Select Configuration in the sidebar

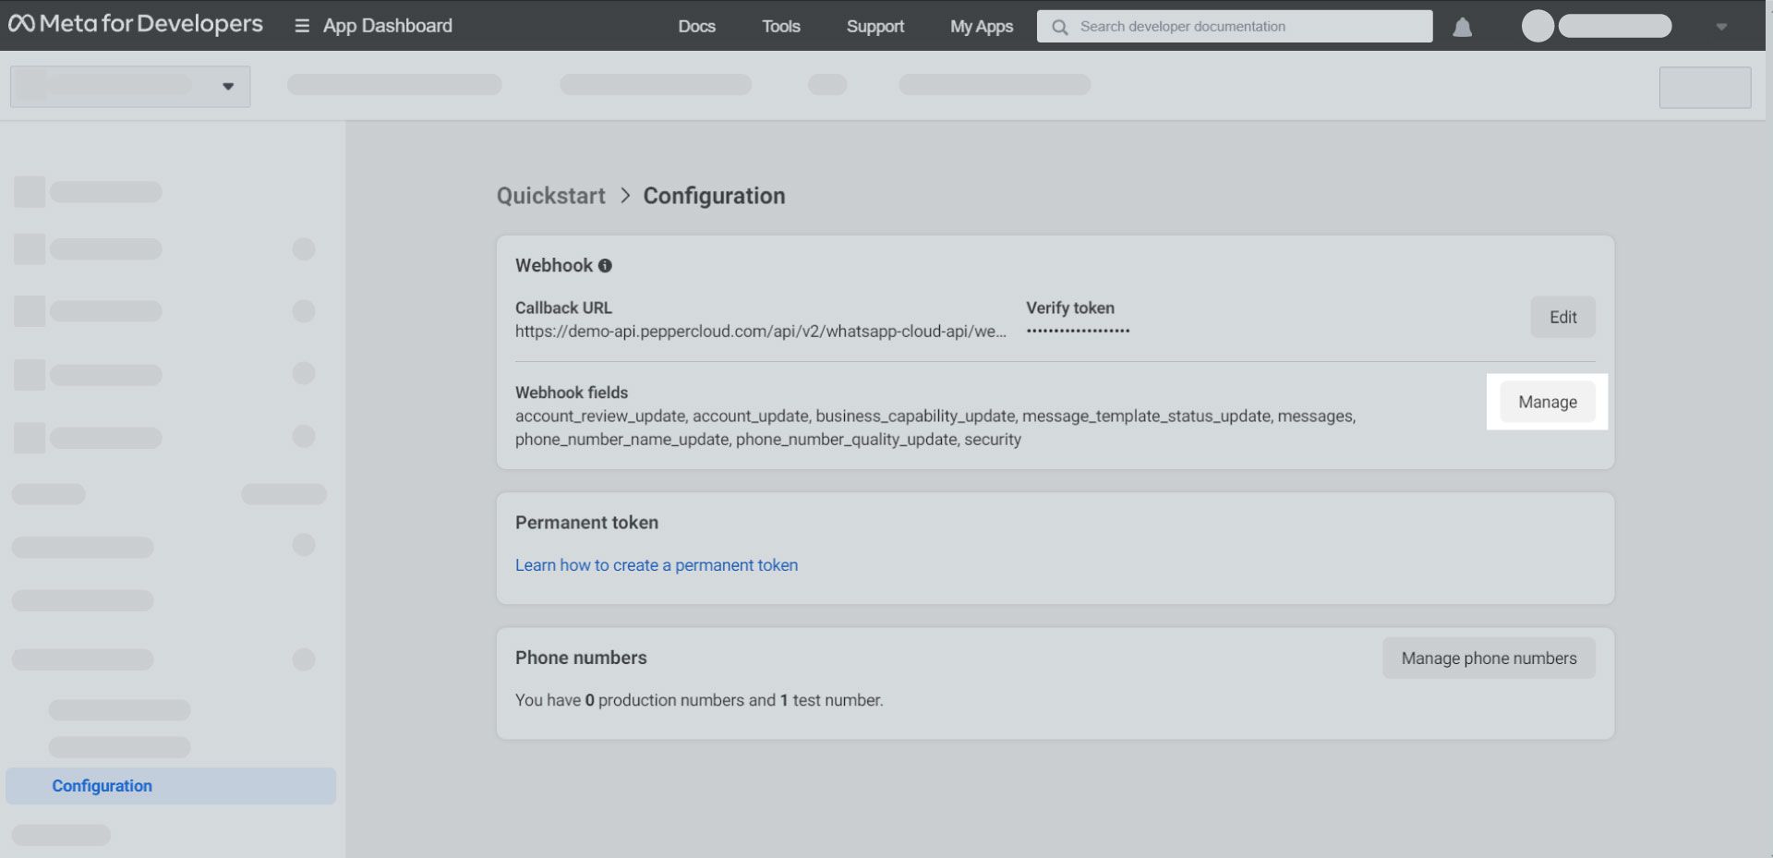[171, 786]
